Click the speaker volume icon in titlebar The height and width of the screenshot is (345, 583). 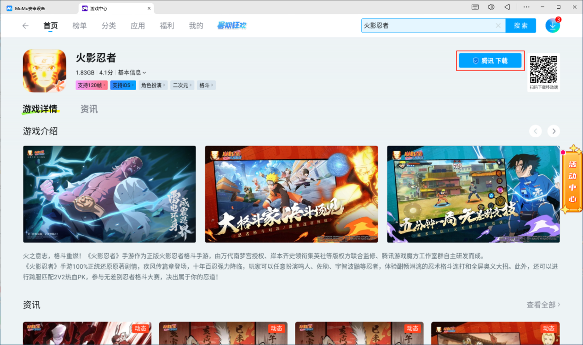point(491,6)
